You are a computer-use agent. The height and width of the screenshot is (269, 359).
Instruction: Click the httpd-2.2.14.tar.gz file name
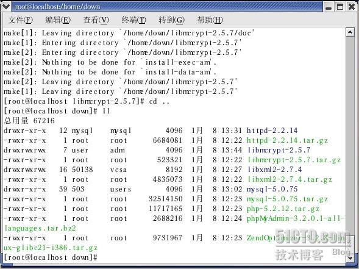(287, 140)
